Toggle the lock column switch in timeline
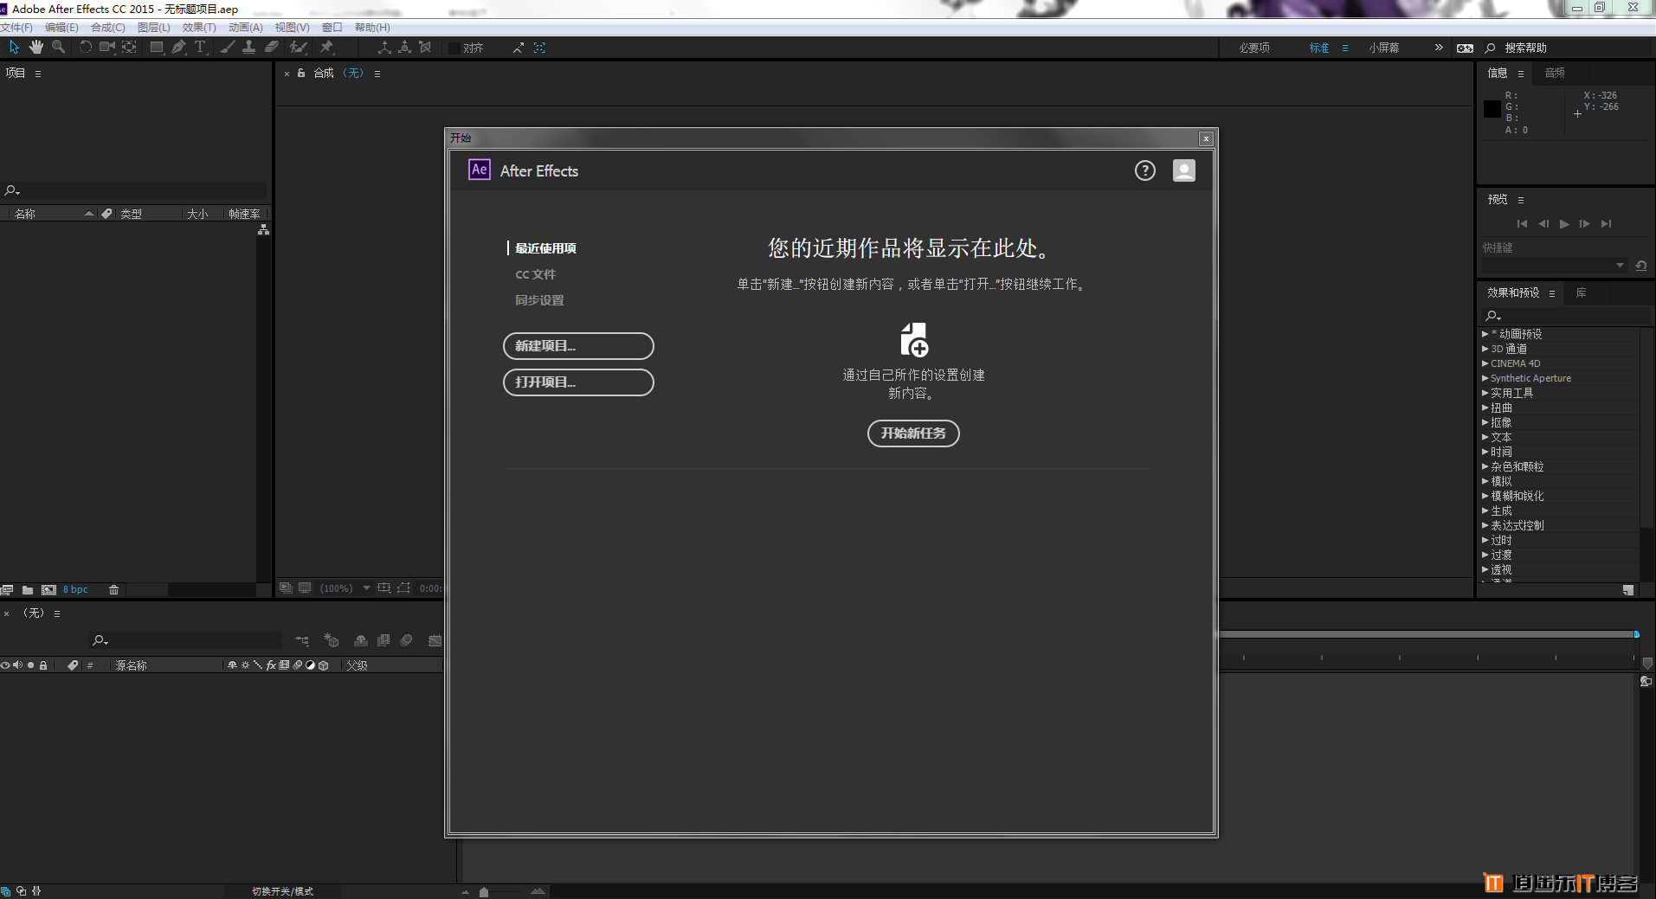1656x899 pixels. (x=43, y=665)
